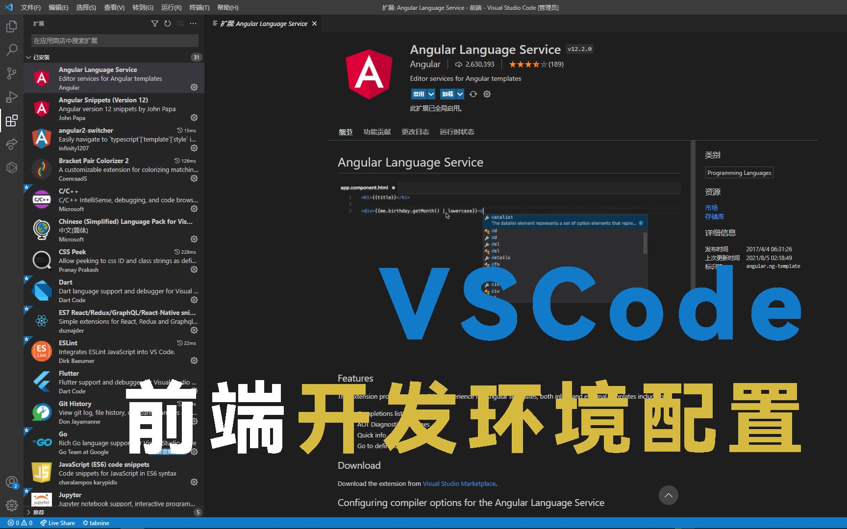Open gear for angular2-switcher row

194,148
